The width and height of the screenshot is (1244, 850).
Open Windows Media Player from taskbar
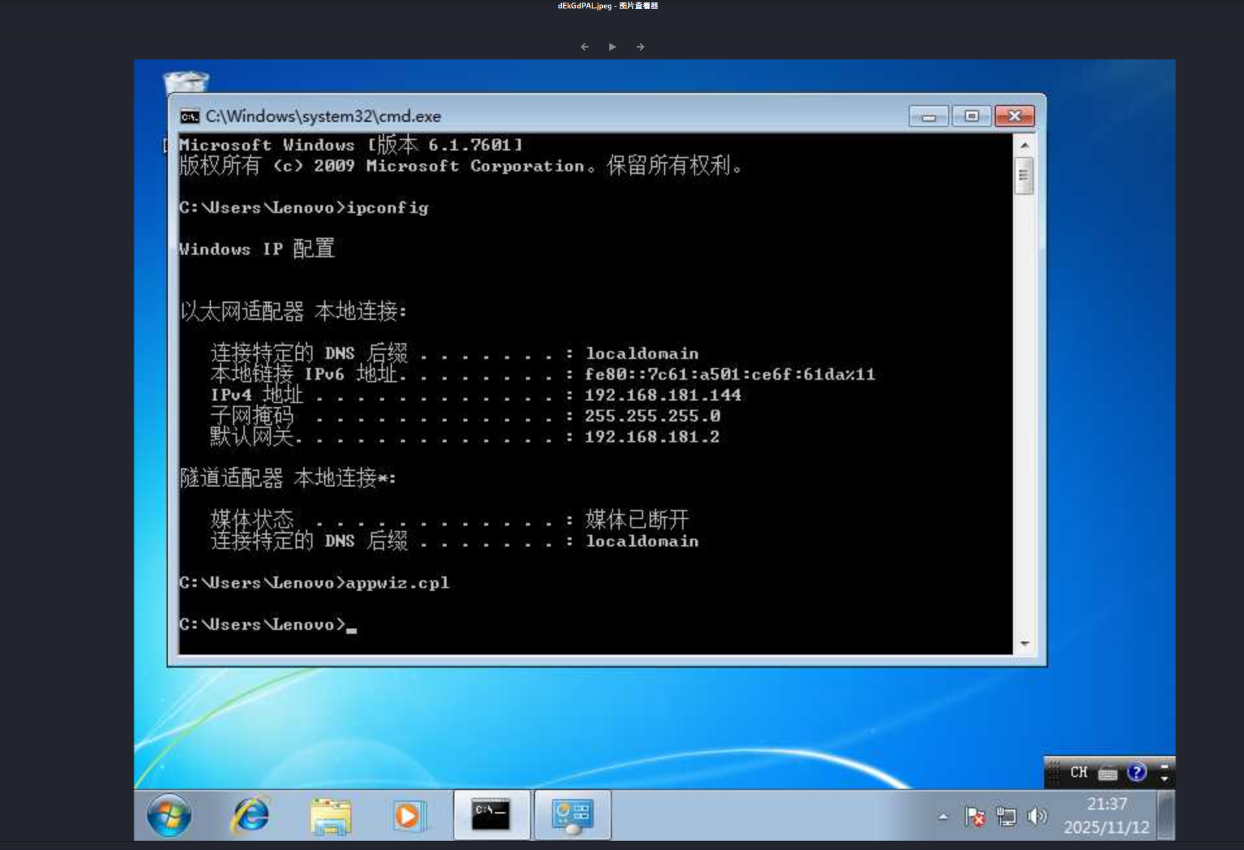(x=409, y=815)
